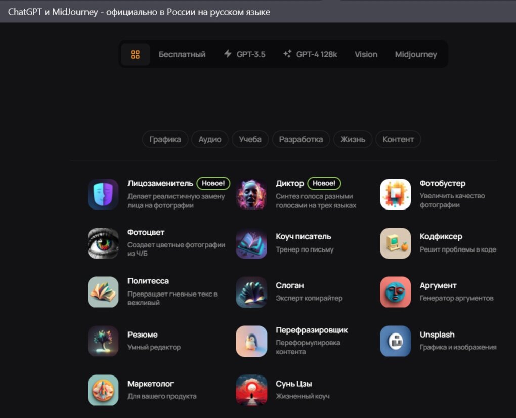The height and width of the screenshot is (418, 516).
Task: Filter by the Аудио category
Action: click(x=210, y=139)
